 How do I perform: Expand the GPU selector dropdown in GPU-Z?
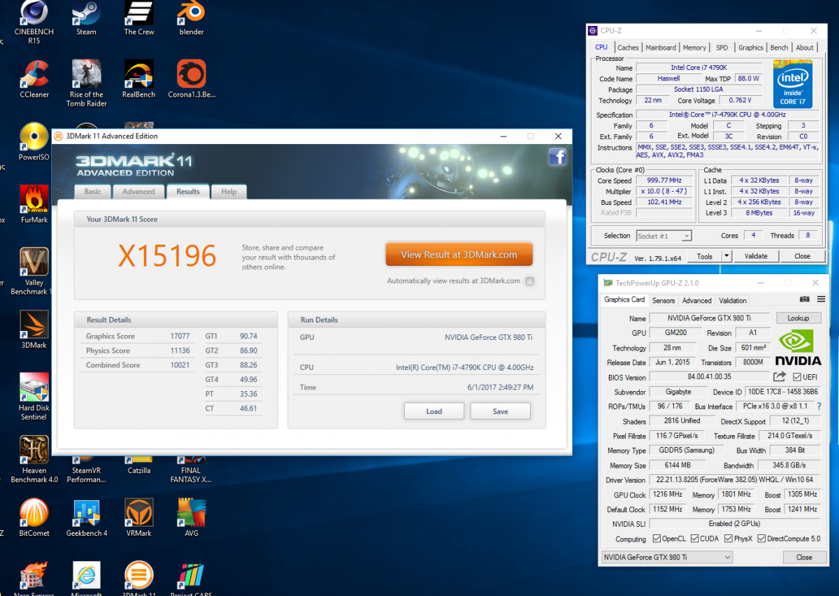[666, 557]
